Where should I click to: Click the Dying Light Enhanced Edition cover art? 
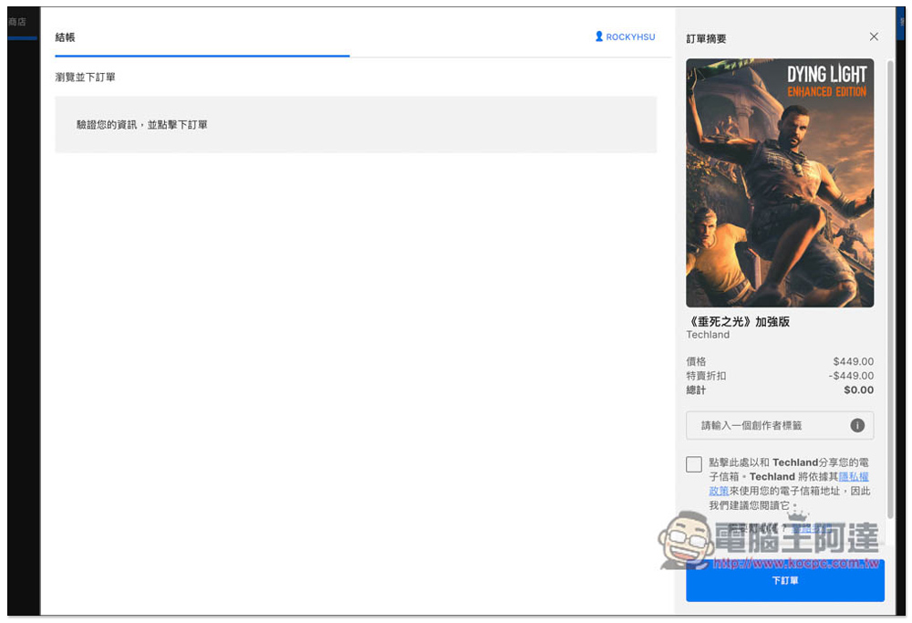point(780,182)
